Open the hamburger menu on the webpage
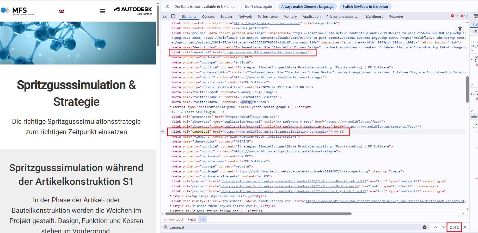Image resolution: width=478 pixels, height=233 pixels. point(102,11)
